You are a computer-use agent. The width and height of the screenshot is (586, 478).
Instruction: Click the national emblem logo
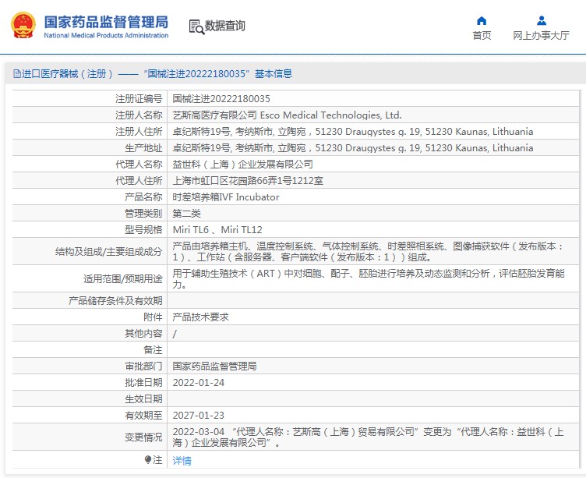(23, 26)
